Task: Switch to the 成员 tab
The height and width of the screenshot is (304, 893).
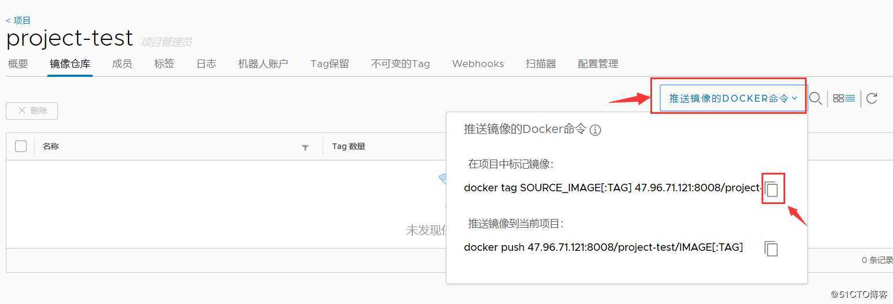Action: click(122, 64)
